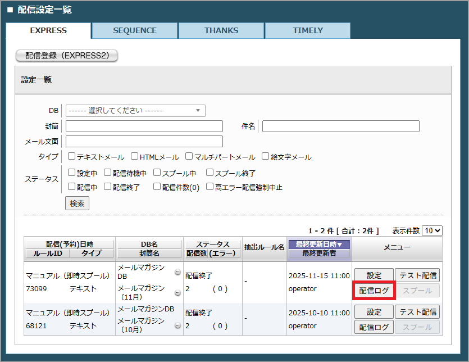Viewport: 469px width, 362px height.
Task: Open the DB selection dropdown
Action: 135,111
